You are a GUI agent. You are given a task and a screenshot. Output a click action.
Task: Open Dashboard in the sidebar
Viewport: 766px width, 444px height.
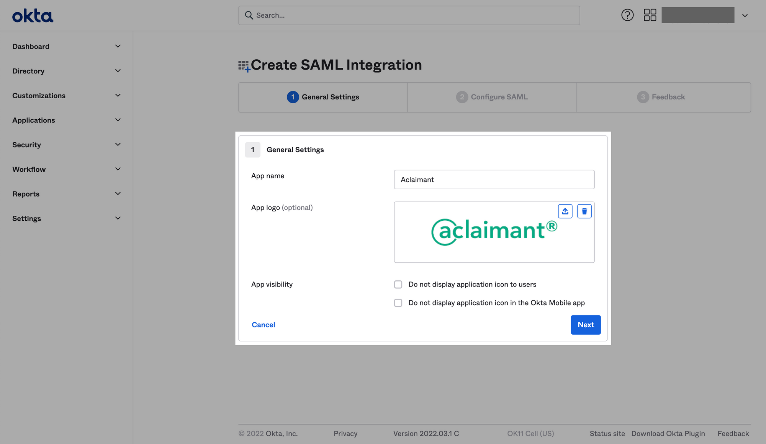(x=31, y=47)
